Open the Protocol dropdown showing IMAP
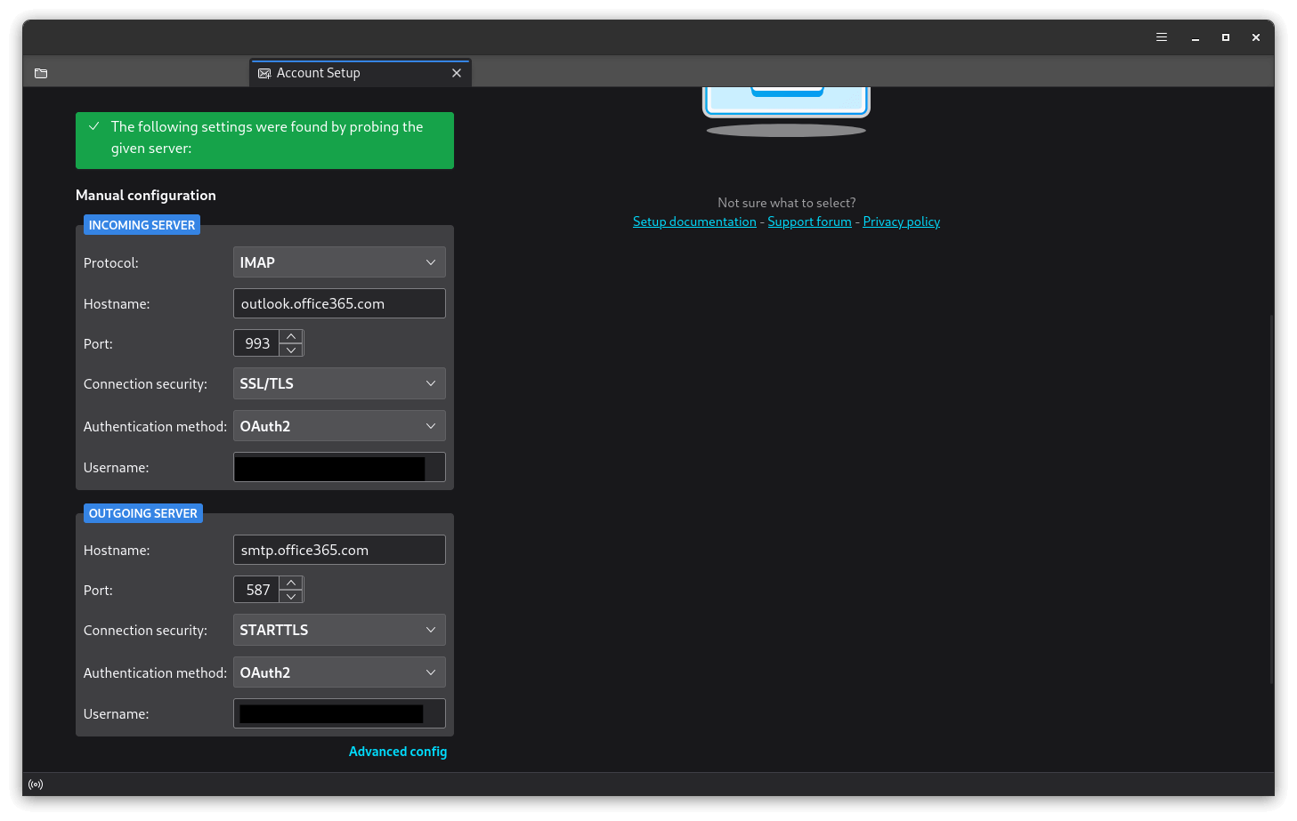This screenshot has width=1297, height=821. pos(338,262)
